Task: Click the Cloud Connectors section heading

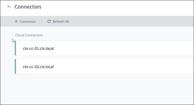Action: pos(29,35)
